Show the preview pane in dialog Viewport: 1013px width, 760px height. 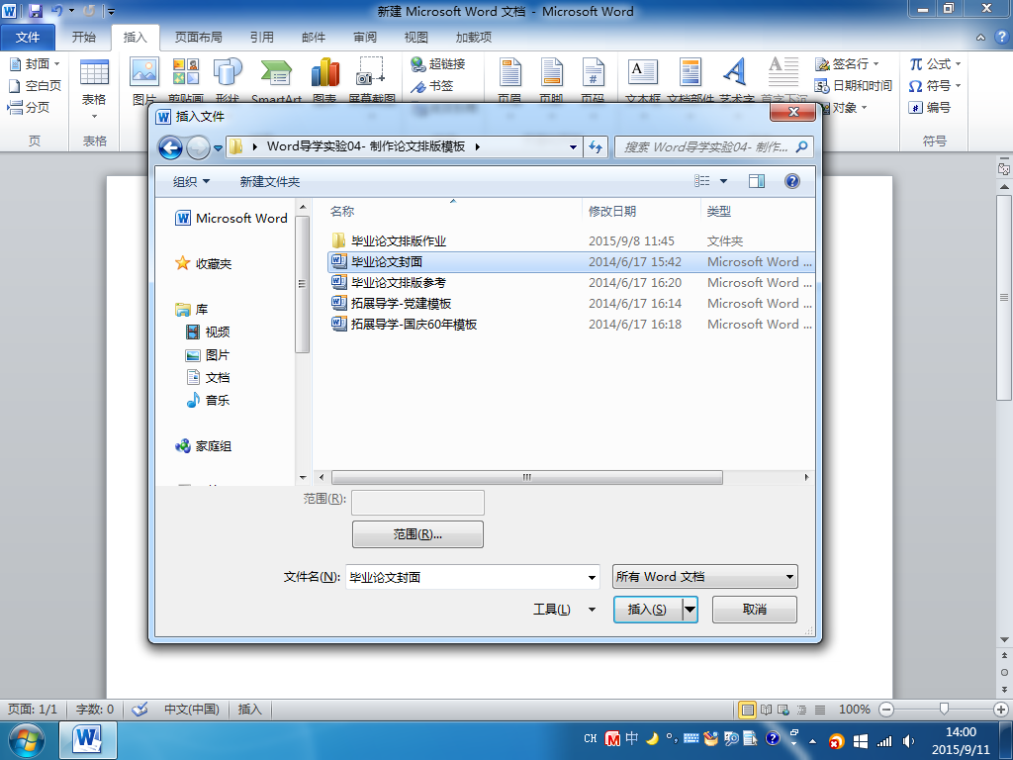click(757, 182)
